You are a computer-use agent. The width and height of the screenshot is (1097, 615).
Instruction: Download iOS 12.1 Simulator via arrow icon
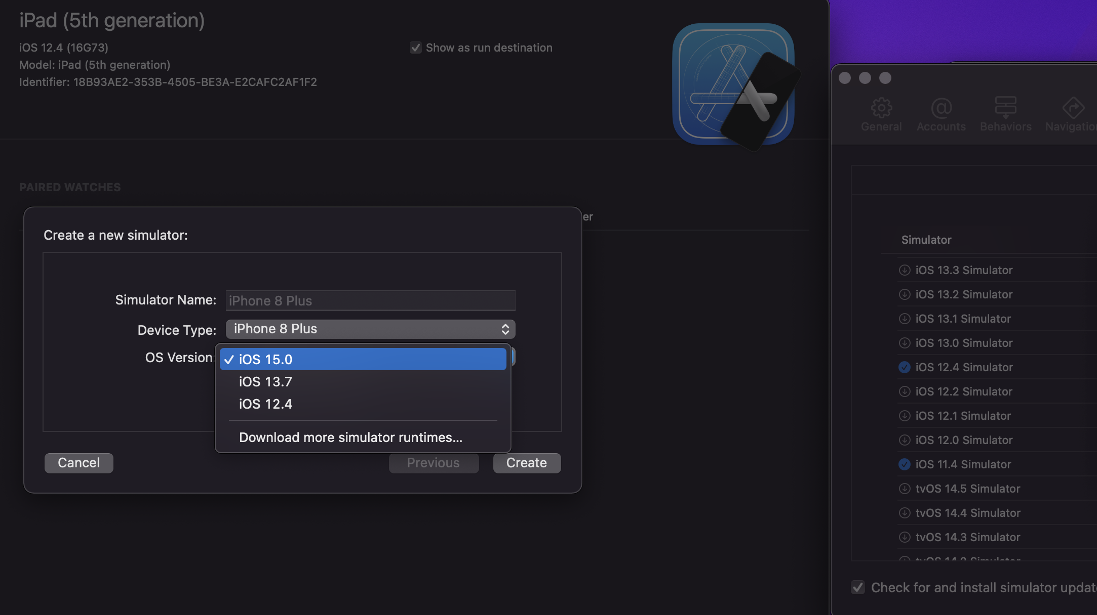(x=905, y=416)
